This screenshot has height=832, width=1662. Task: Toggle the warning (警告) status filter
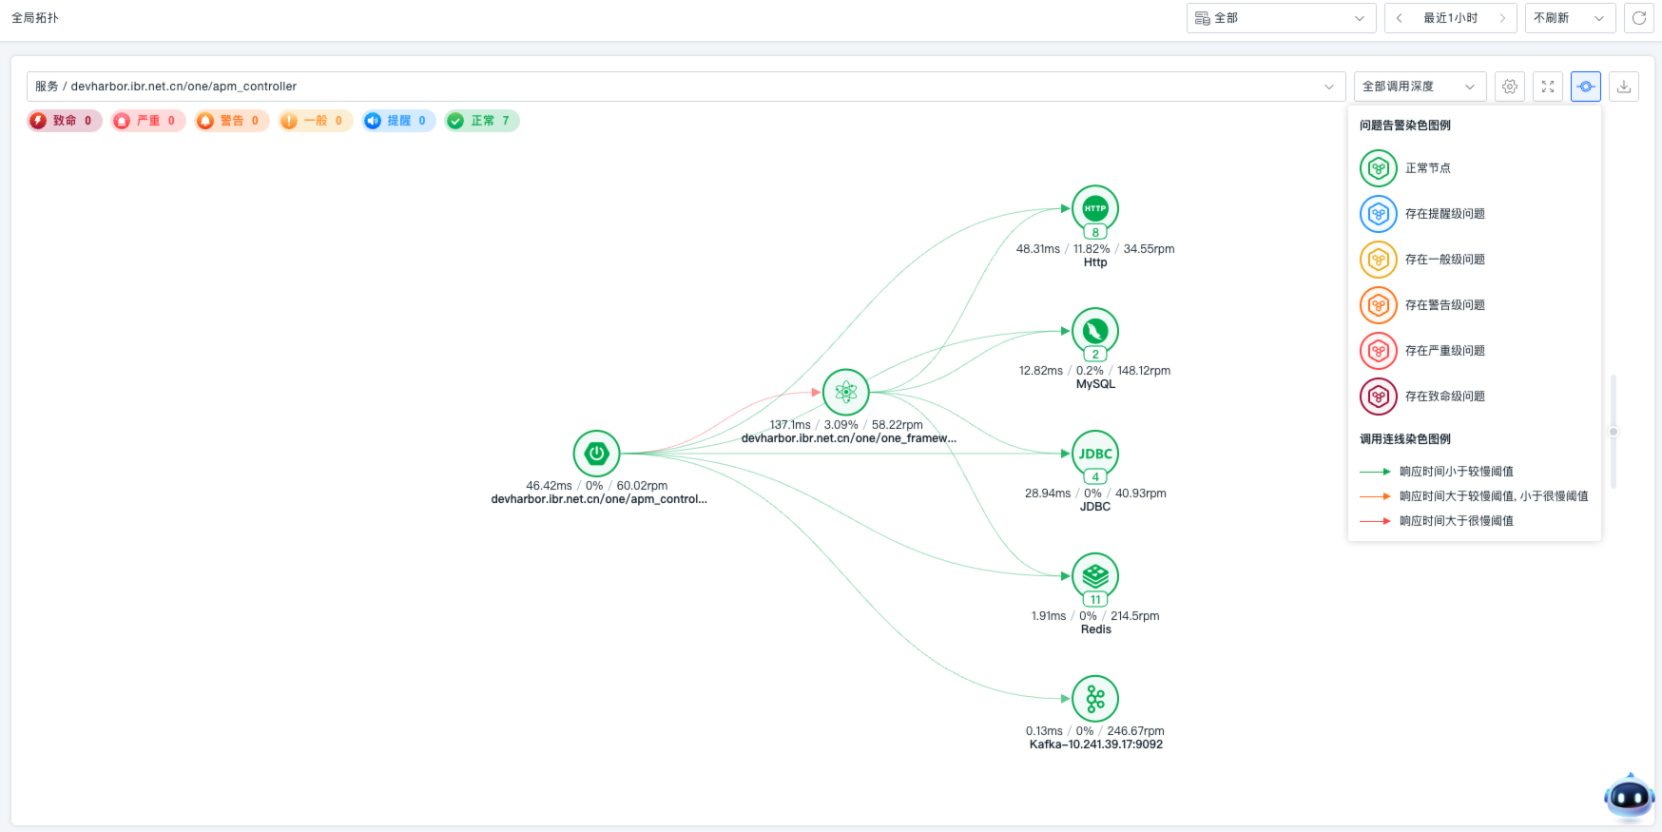pyautogui.click(x=231, y=121)
